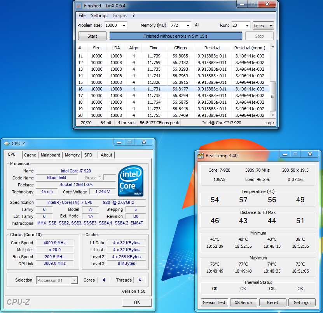Click Reset in Real Temp
The image size is (323, 313).
272,303
